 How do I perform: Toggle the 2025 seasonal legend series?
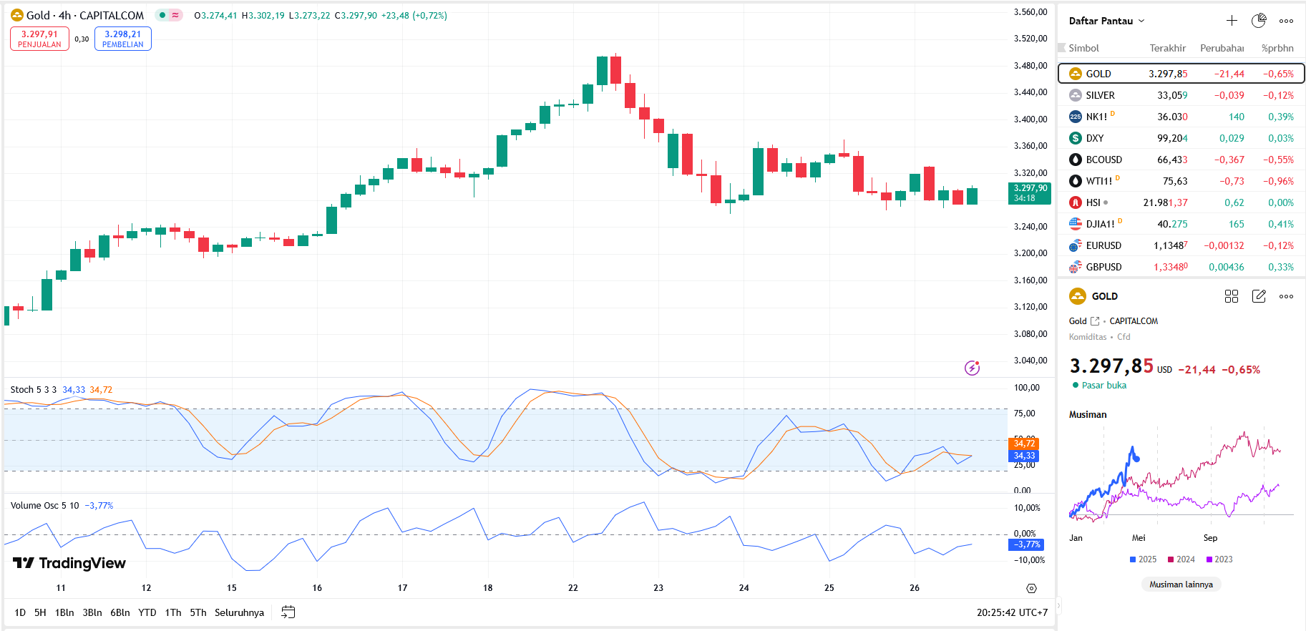(x=1143, y=559)
